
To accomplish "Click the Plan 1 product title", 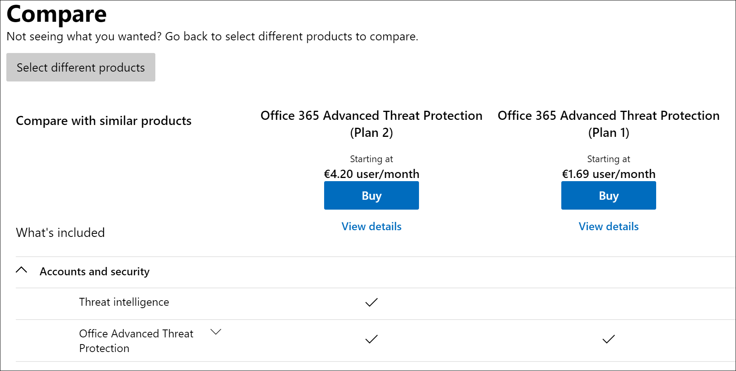I will (x=609, y=124).
